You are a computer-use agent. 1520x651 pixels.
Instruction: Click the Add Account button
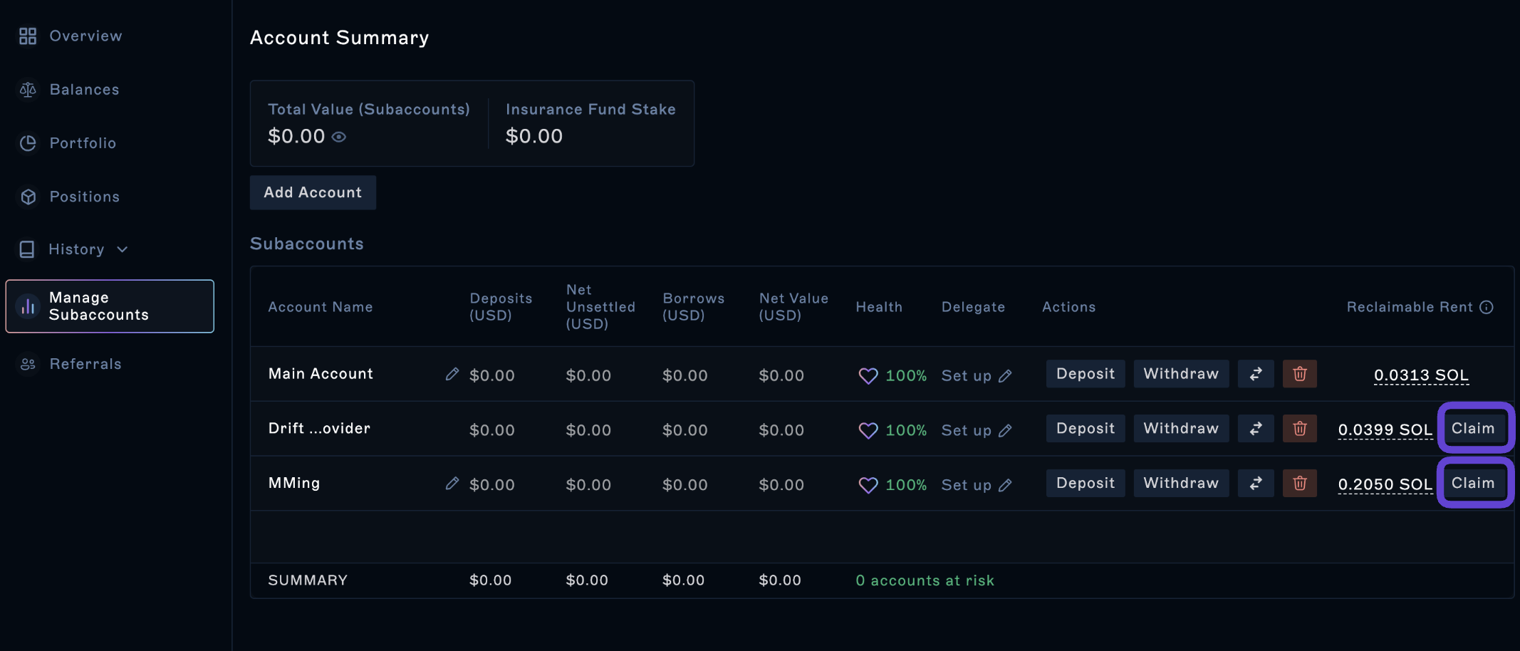coord(313,192)
